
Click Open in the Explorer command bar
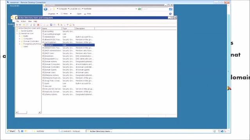coord(79,14)
